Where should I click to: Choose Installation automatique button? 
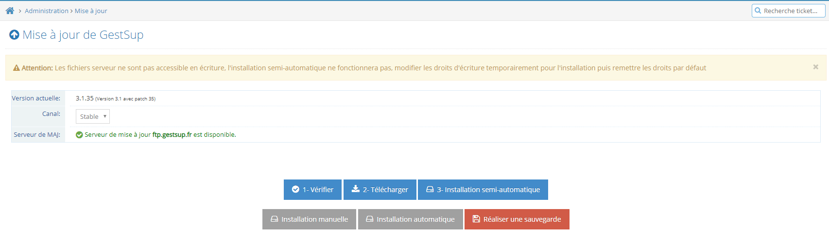pos(411,219)
